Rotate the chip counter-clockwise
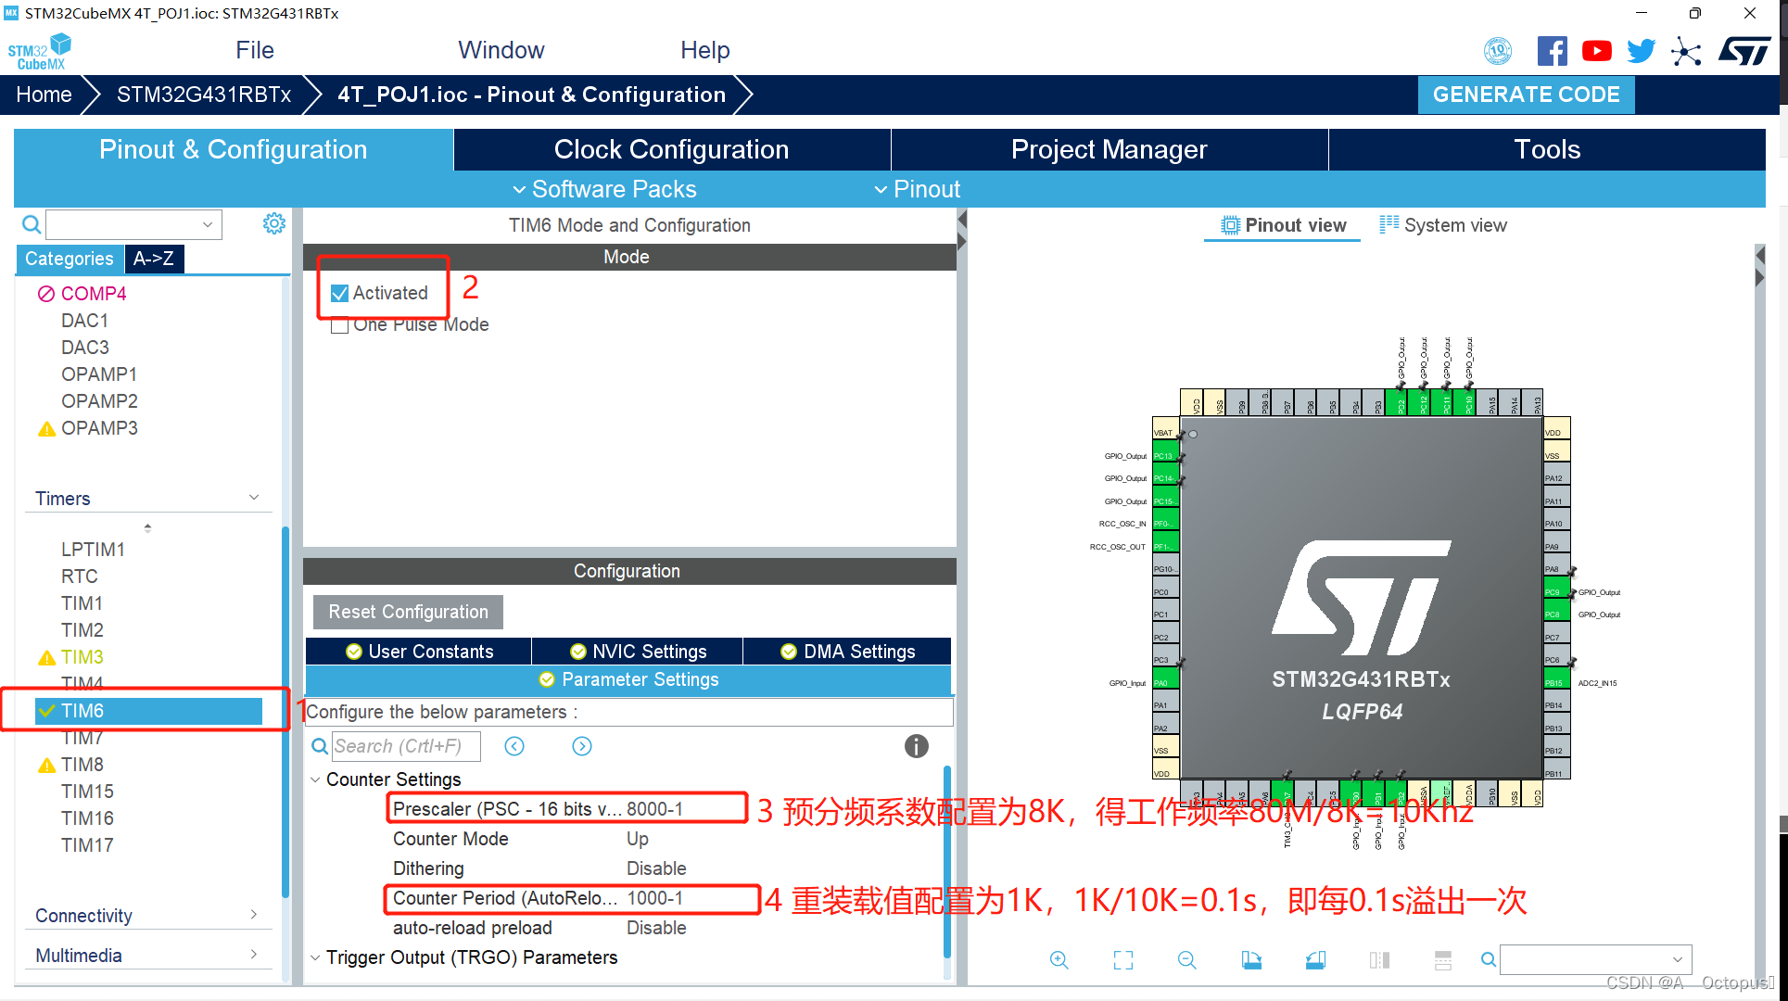Screen dimensions: 1788x1001 pos(1315,960)
